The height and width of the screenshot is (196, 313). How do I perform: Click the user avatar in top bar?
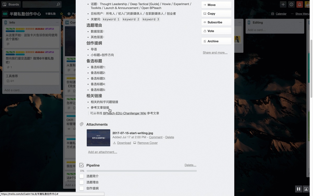[307, 4]
